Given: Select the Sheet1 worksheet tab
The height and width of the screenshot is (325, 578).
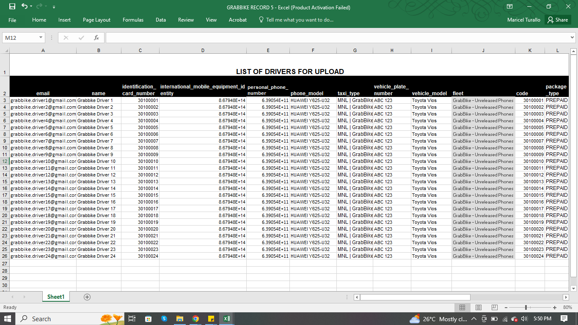Looking at the screenshot, I should click(55, 297).
